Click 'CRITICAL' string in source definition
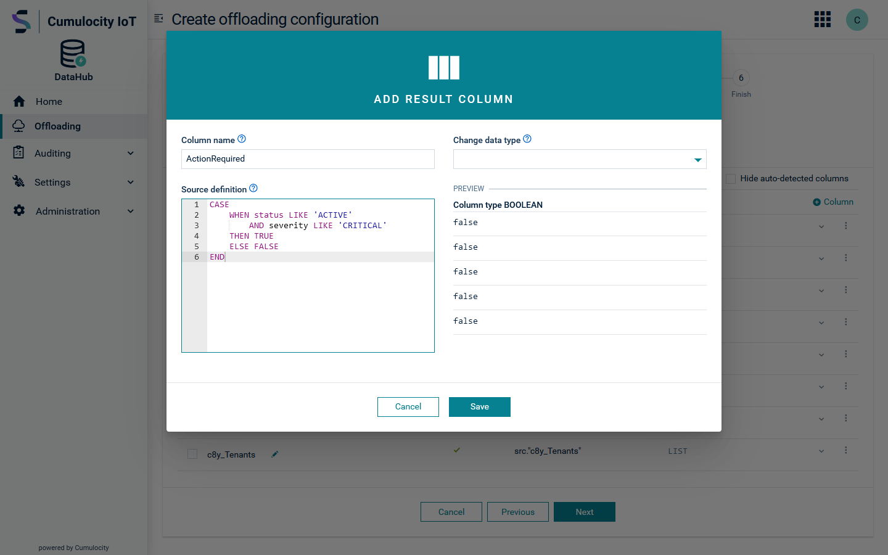Viewport: 888px width, 555px height. (363, 225)
